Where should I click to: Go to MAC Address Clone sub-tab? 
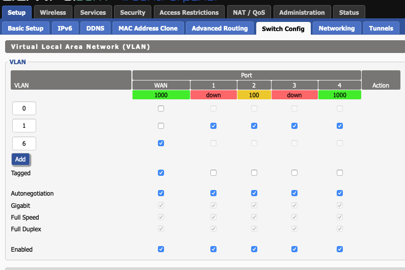148,28
